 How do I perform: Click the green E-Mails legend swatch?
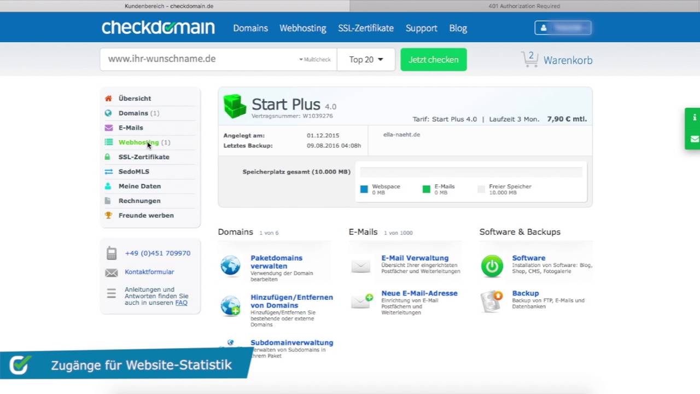(x=427, y=189)
